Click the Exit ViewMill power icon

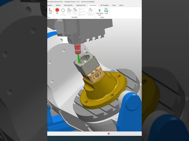(63, 12)
